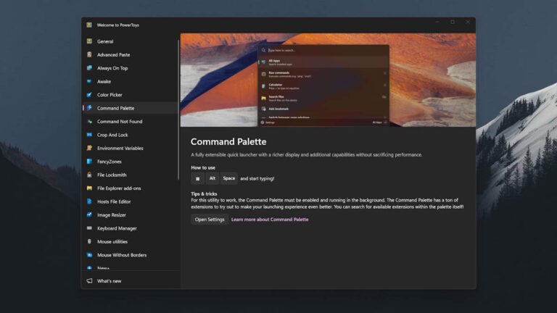Click the Crop And Lock icon

click(89, 135)
